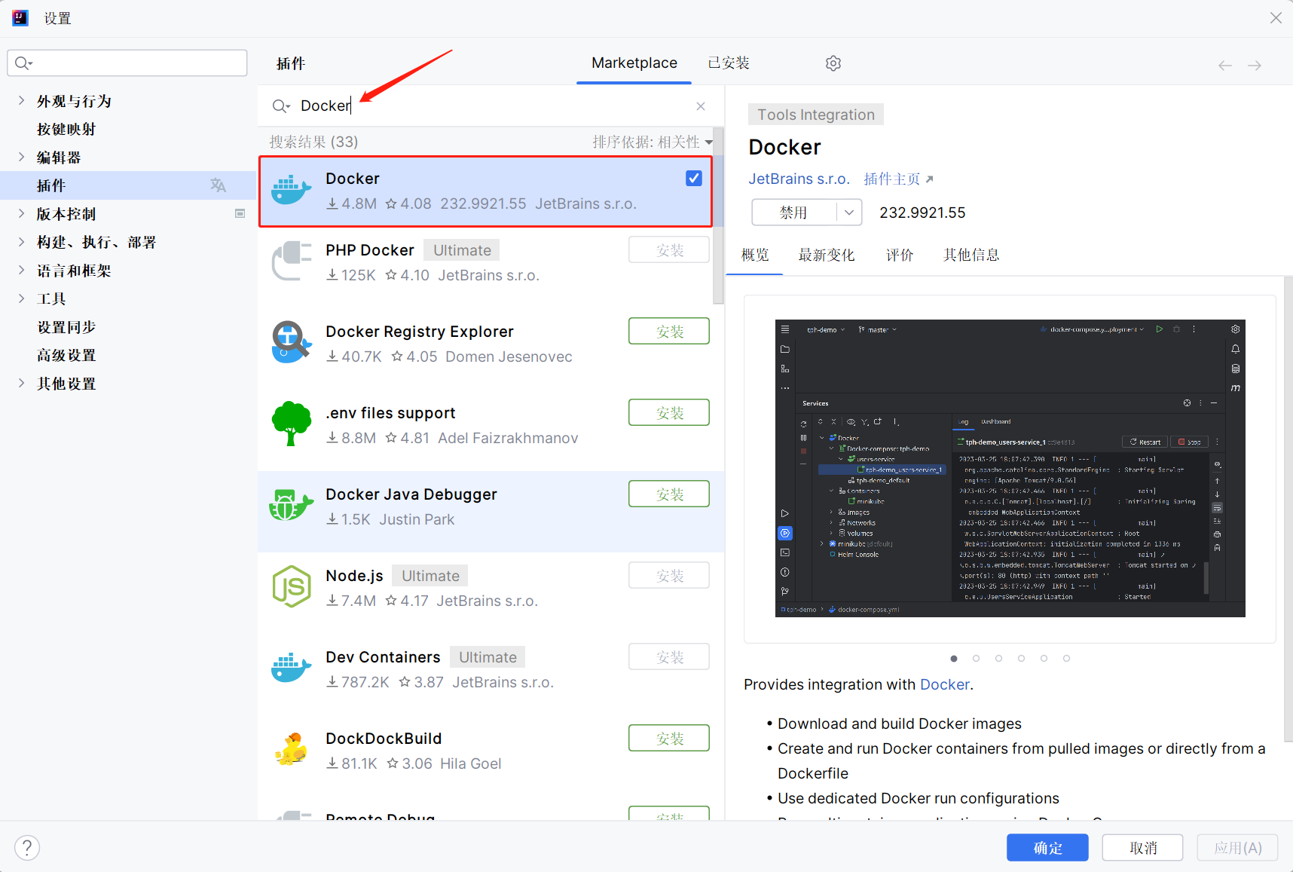Screen dimensions: 1293x872
Task: Select the last screenshot carousel dot
Action: point(1066,658)
